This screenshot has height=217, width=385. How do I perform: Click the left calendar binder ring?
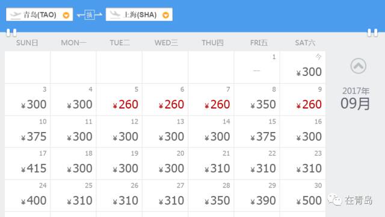[11, 33]
